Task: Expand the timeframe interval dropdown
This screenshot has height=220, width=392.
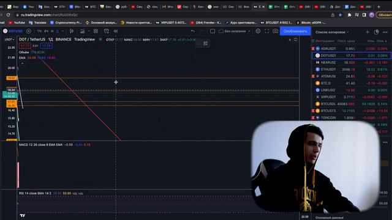Action: point(62,31)
